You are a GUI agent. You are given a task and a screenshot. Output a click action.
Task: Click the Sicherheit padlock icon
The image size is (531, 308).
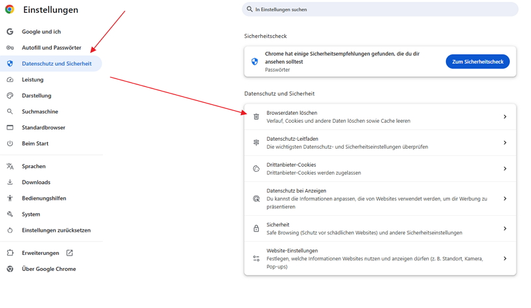[256, 228]
